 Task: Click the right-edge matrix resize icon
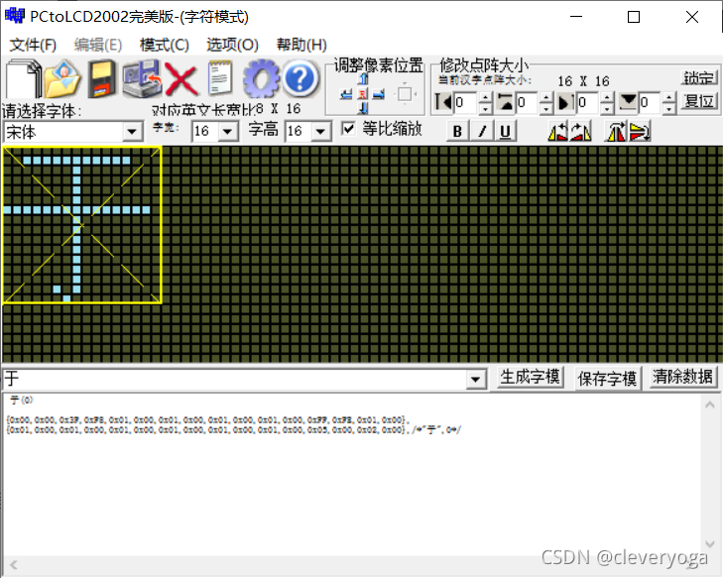pyautogui.click(x=565, y=102)
